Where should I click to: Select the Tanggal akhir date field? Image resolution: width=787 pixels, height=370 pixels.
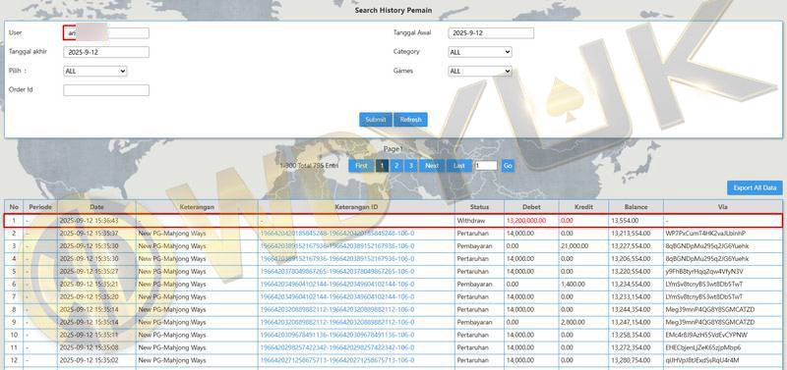pos(106,52)
